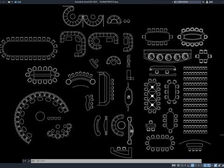Click the 2D object snap icon
224x168 pixels.
coord(209,165)
